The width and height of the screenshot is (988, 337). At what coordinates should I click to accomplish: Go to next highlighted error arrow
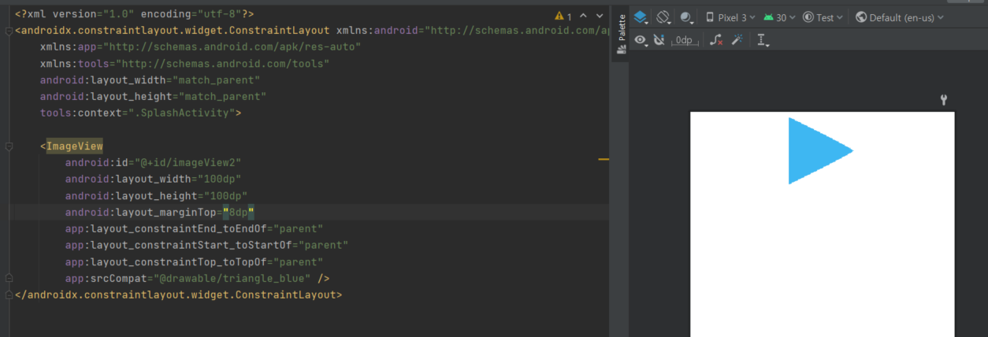(600, 16)
